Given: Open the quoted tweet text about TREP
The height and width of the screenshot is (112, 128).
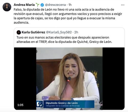Looking at the screenshot, I should [64, 40].
